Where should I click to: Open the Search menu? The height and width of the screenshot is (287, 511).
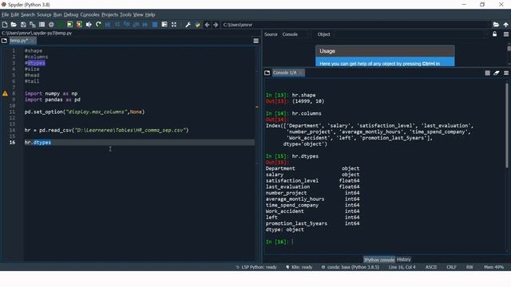point(28,14)
